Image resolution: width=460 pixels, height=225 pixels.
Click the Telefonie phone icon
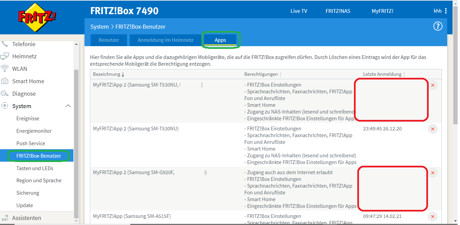[x=5, y=44]
